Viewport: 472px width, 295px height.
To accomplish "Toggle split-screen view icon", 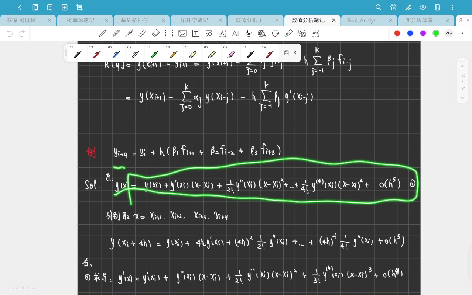I will pos(438,7).
